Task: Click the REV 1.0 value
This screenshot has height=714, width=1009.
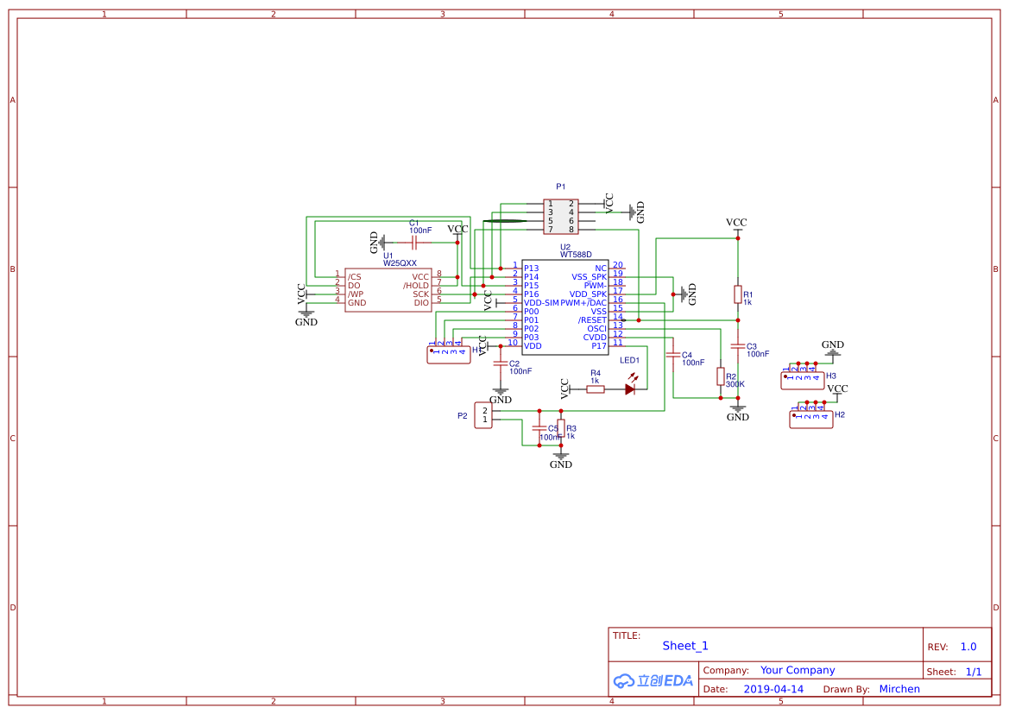Action: [968, 647]
